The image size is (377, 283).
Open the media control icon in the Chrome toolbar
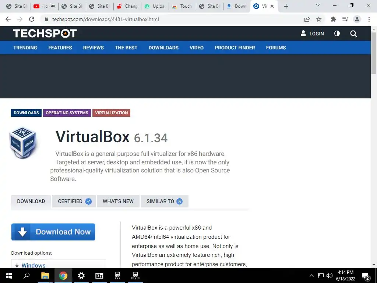pos(345,19)
